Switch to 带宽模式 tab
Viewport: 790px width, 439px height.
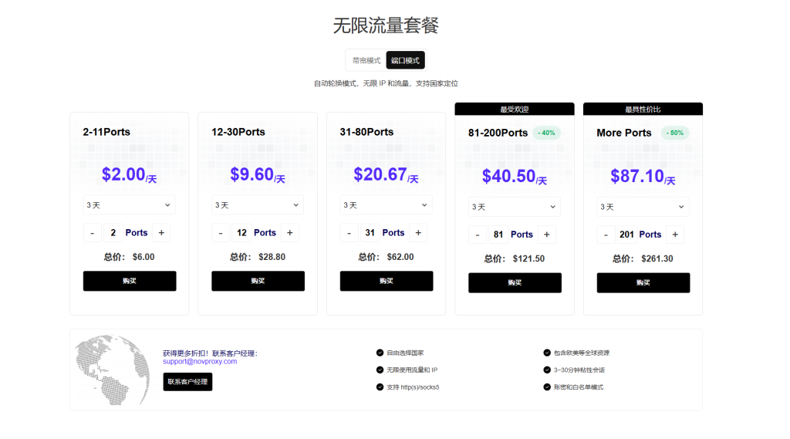click(366, 60)
